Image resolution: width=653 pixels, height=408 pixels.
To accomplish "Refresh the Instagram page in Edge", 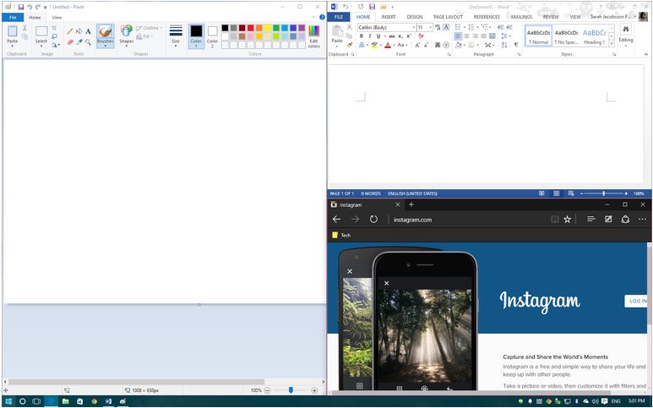I will click(373, 220).
